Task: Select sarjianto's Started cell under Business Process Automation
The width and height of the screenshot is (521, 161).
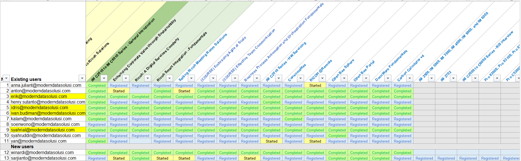Action: click(x=250, y=158)
